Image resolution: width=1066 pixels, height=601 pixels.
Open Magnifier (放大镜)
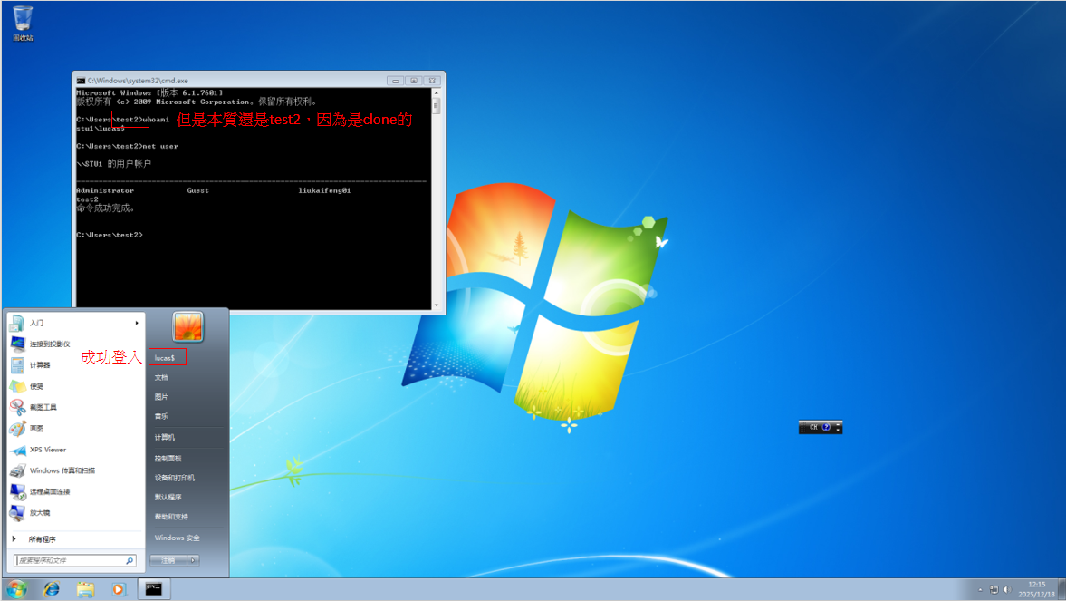click(75, 512)
